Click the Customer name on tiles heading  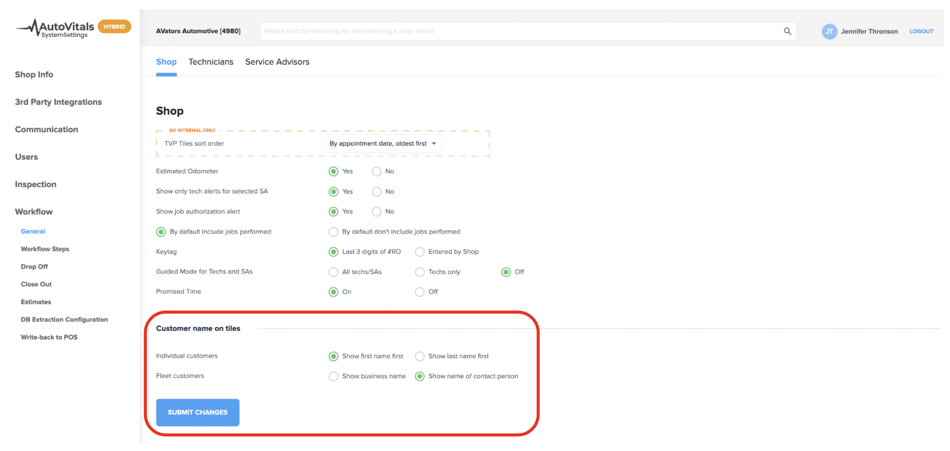[x=198, y=328]
